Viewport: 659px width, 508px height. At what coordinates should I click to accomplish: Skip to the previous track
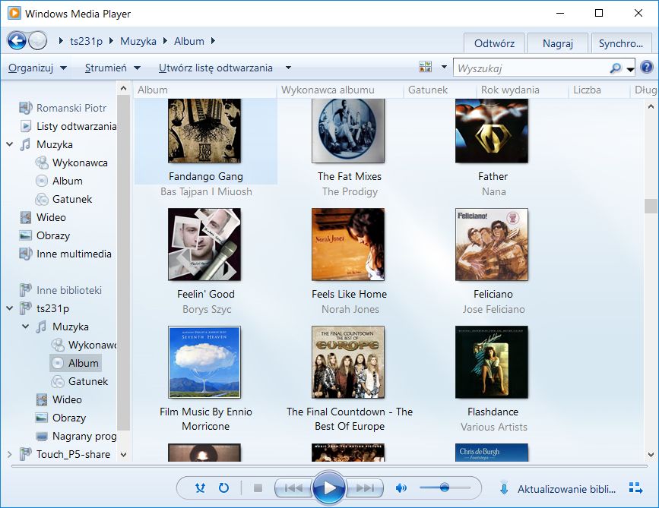coord(293,487)
